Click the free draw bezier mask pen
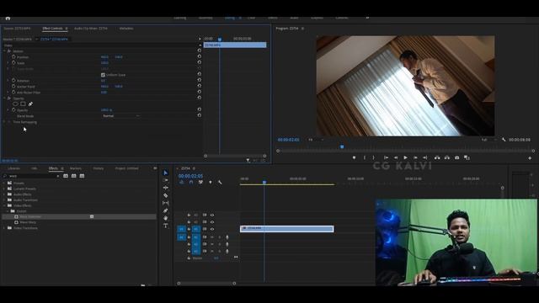539x303 pixels. [30, 104]
